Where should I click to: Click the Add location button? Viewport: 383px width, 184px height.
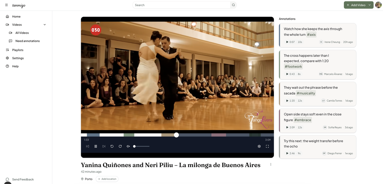pos(107,179)
